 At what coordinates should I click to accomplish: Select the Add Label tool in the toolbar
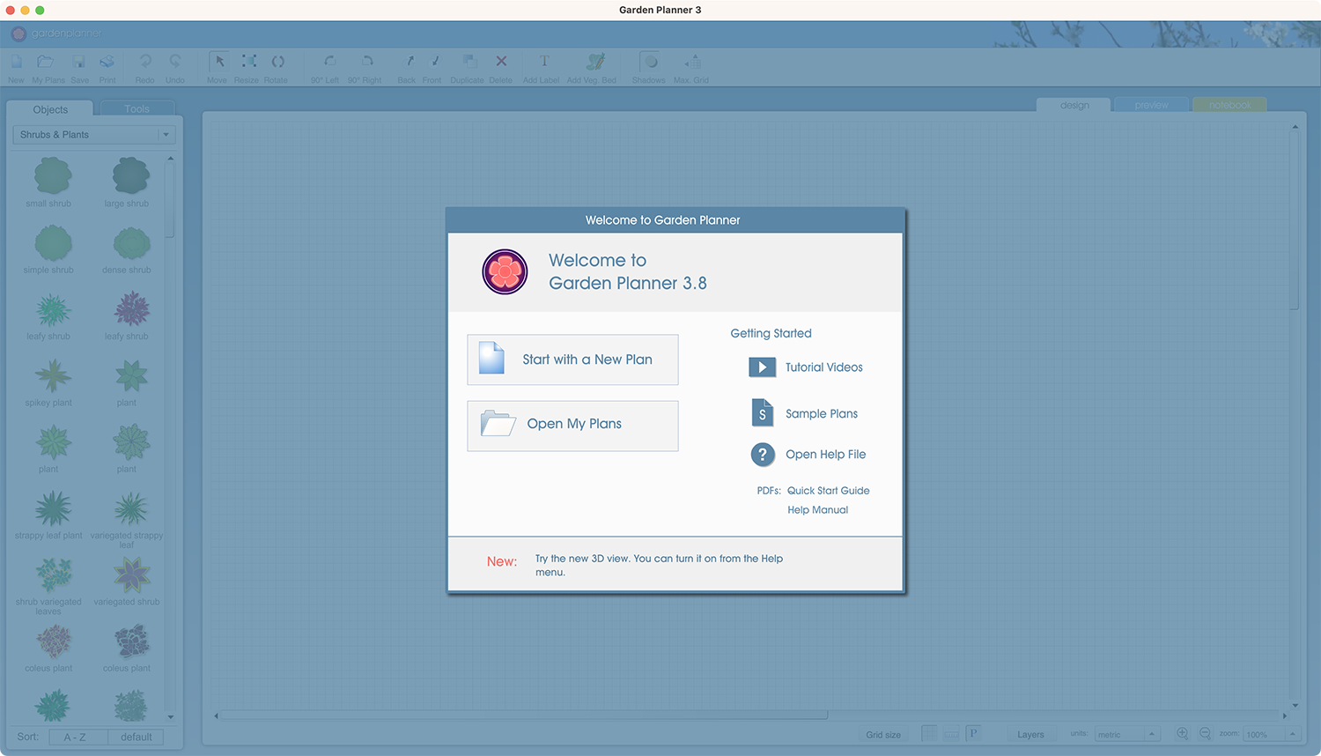point(542,68)
